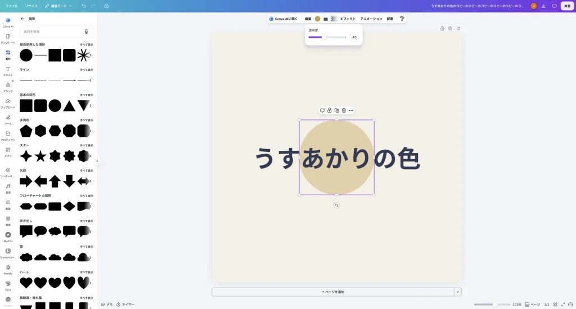Show all in 最近使用した項目 section
The image size is (576, 309).
pos(86,44)
